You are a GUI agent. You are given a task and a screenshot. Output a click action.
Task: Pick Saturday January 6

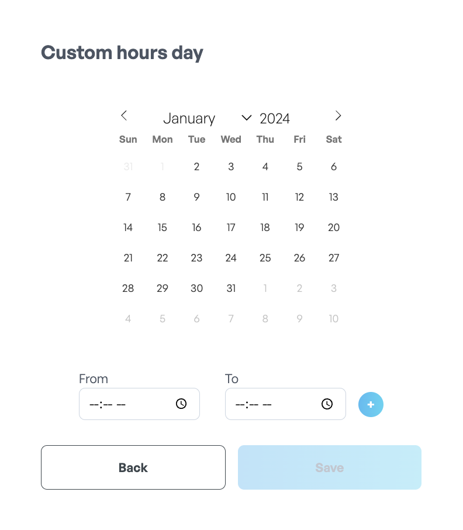pos(334,167)
